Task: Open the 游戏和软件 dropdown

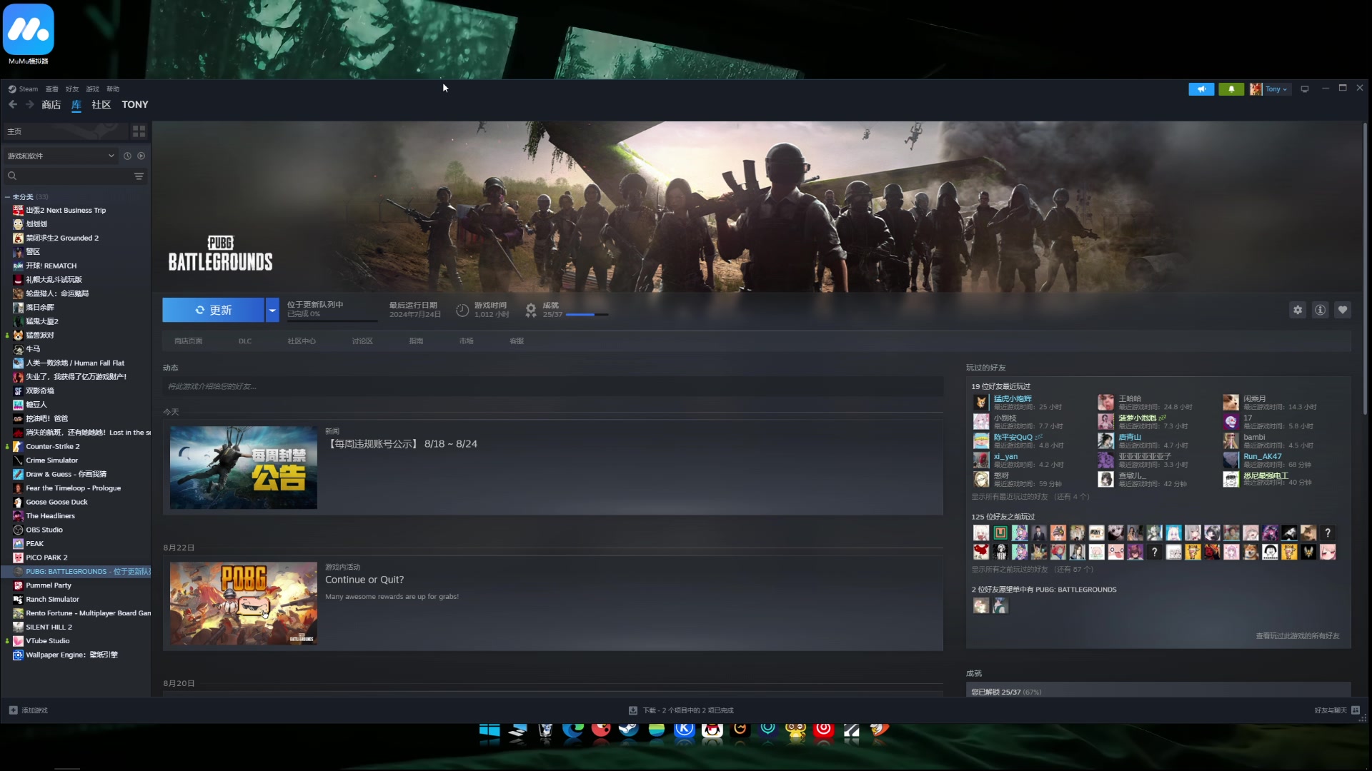Action: point(61,156)
